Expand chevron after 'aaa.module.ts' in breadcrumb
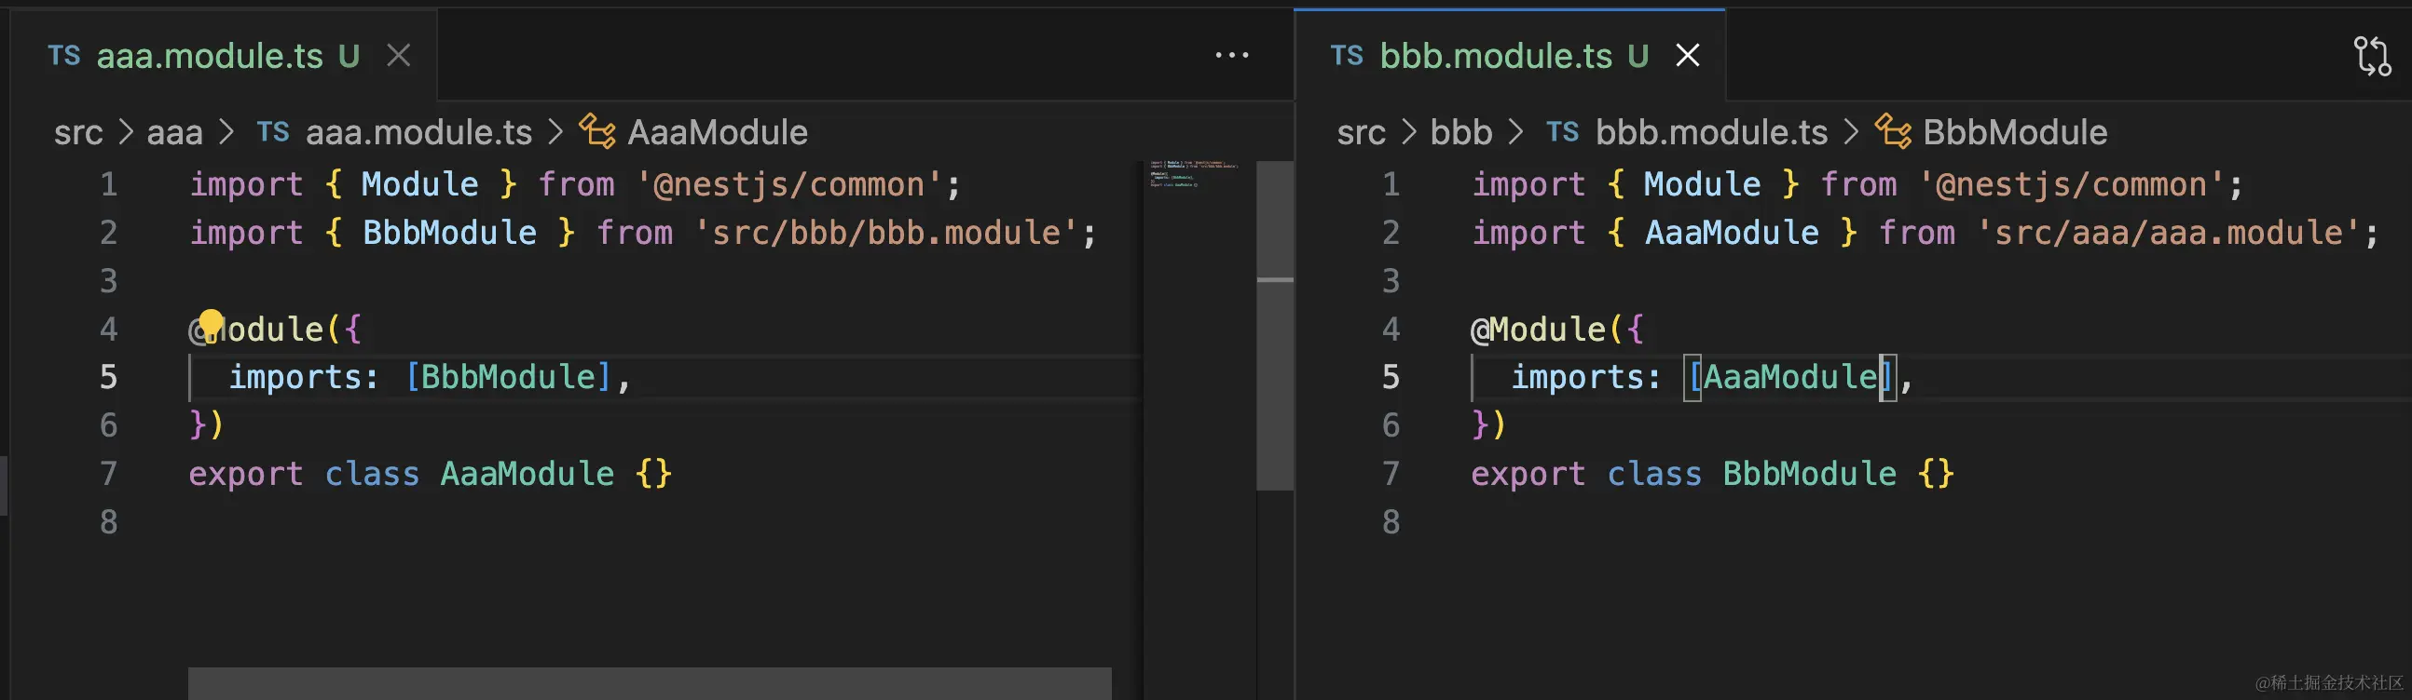This screenshot has height=700, width=2412. [555, 132]
